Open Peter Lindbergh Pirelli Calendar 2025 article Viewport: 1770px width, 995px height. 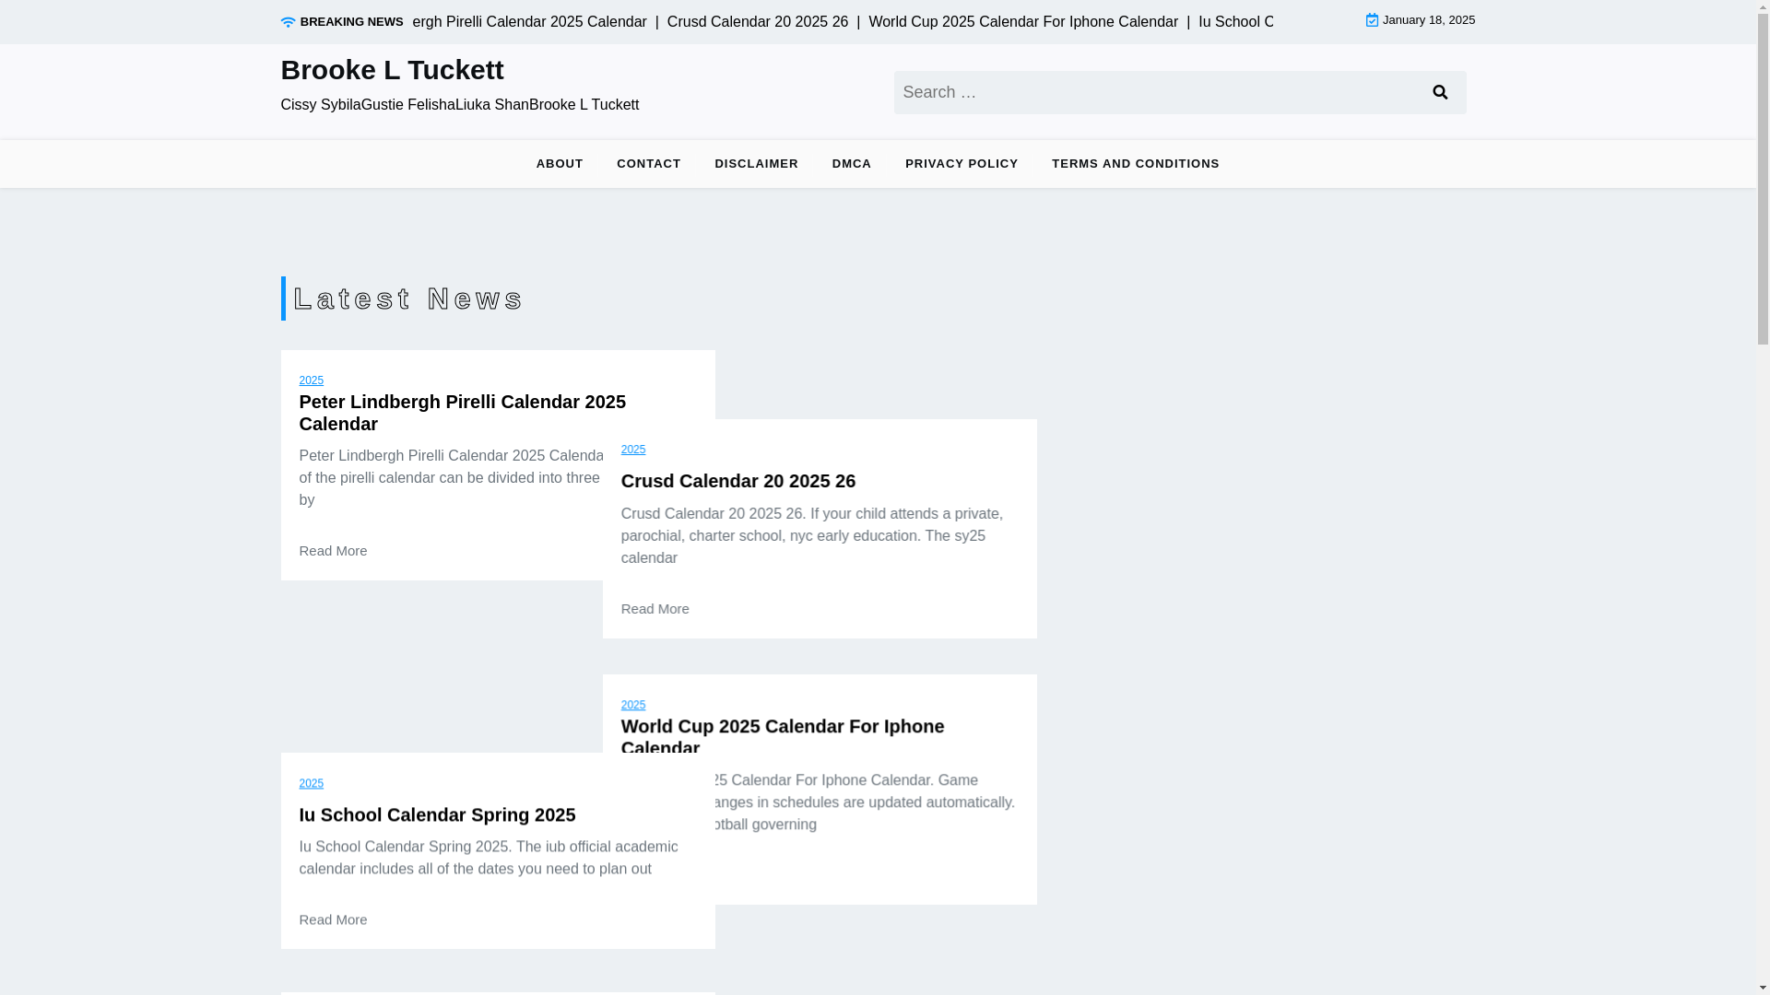point(462,413)
